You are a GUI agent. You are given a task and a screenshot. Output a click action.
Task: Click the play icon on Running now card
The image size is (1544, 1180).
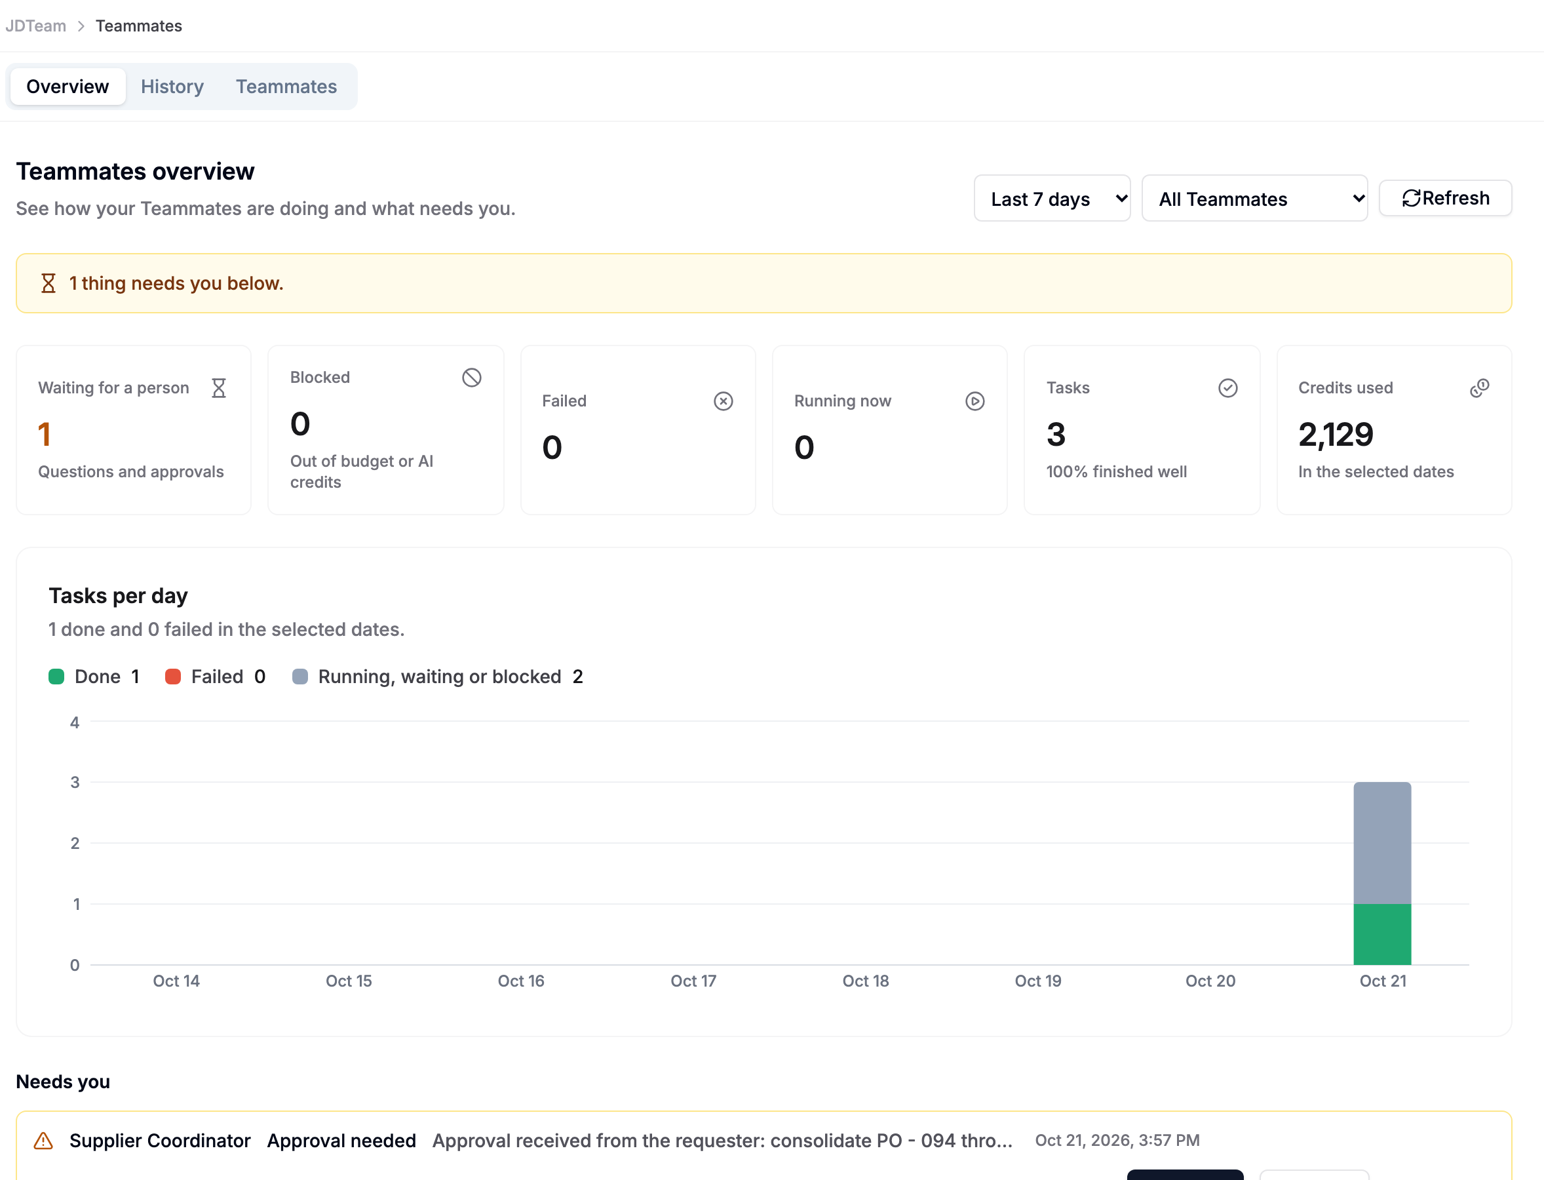[x=975, y=401]
